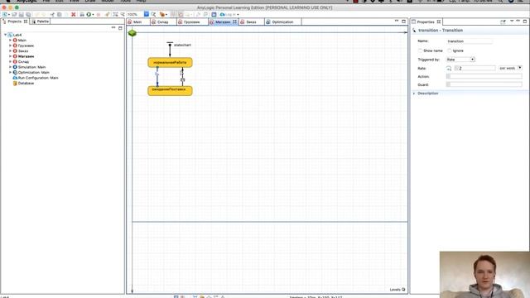This screenshot has height=298, width=530.
Task: Click the Save floppy disk toolbar icon
Action: (22, 15)
